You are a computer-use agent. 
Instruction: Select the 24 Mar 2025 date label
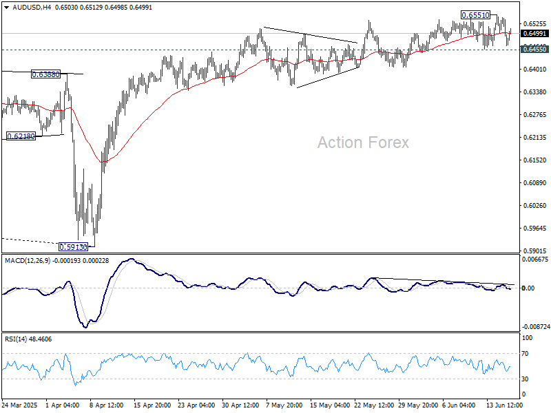[19, 405]
